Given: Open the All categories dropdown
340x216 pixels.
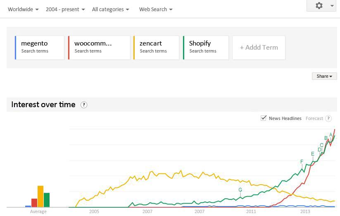Looking at the screenshot, I should click(x=110, y=10).
